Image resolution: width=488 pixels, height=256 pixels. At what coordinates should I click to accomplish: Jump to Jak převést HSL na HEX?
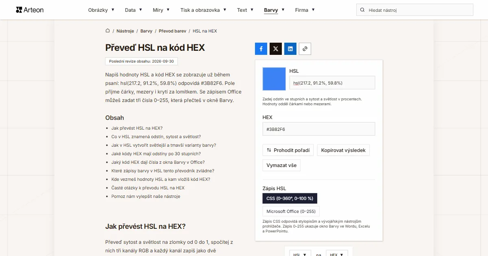[137, 128]
